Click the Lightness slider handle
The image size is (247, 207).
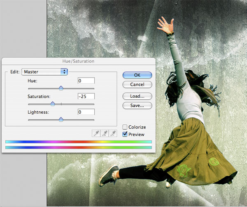tap(61, 120)
